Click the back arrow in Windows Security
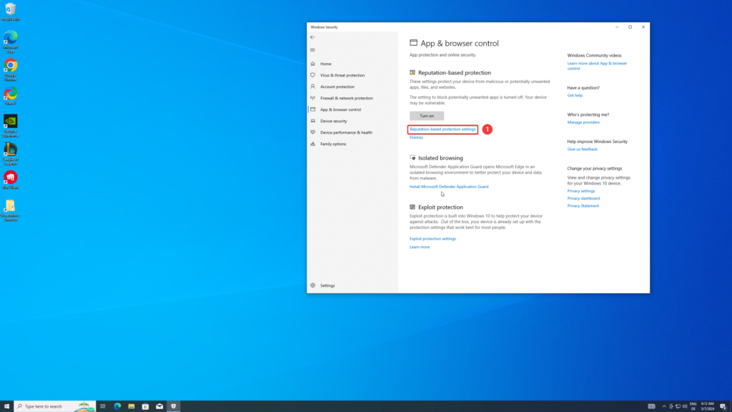 click(x=312, y=36)
